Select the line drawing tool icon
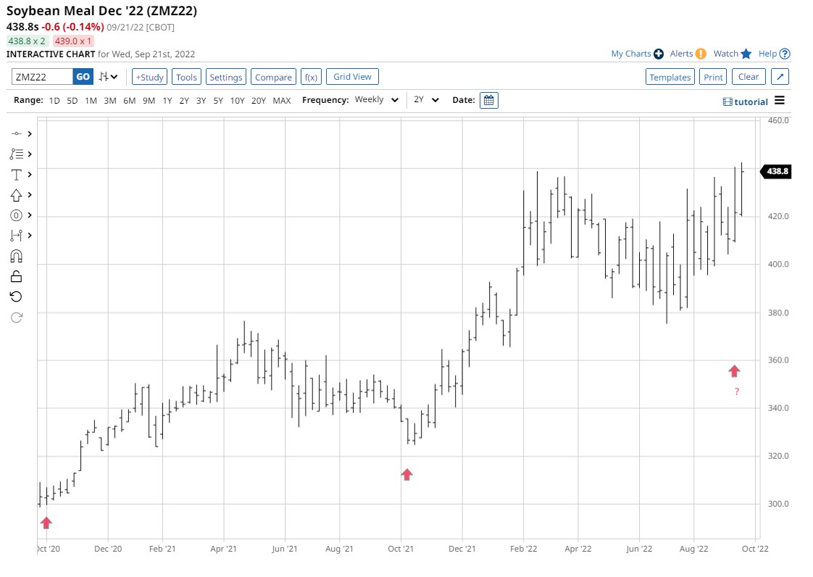 tap(17, 134)
